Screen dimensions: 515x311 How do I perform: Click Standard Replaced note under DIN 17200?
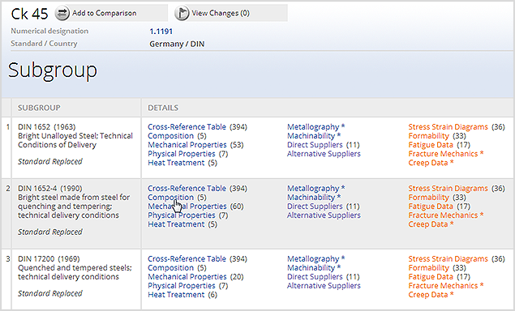coord(50,293)
